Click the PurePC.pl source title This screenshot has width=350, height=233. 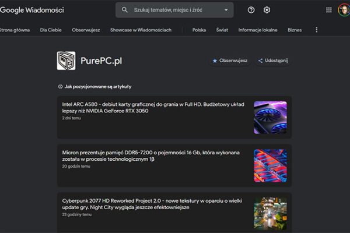click(x=101, y=61)
